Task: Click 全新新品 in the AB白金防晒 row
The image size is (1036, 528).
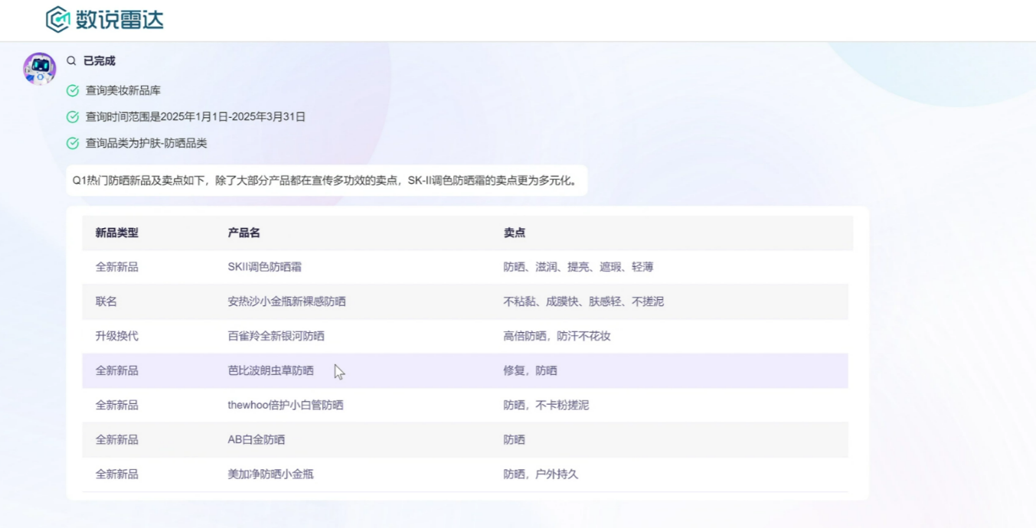Action: [x=117, y=440]
